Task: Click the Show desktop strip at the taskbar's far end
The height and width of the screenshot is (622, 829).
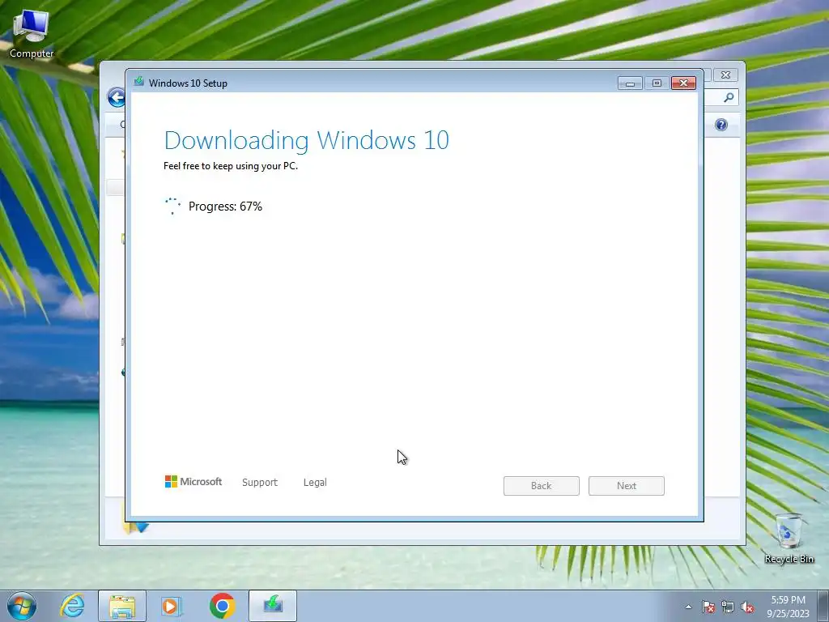Action: (823, 606)
